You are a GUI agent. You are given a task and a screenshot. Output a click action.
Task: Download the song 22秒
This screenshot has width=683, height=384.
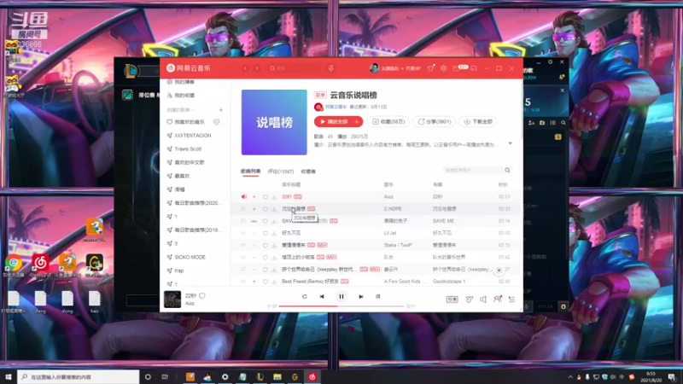(274, 197)
